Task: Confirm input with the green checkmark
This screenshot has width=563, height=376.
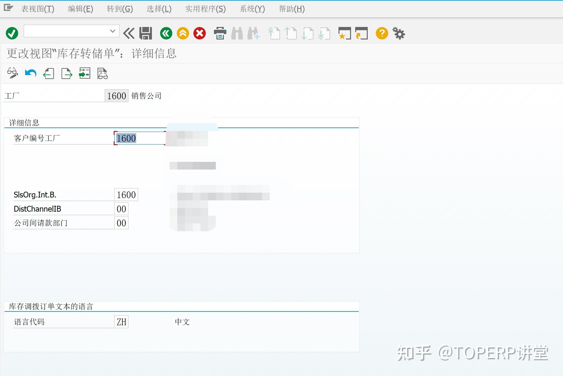Action: point(12,33)
